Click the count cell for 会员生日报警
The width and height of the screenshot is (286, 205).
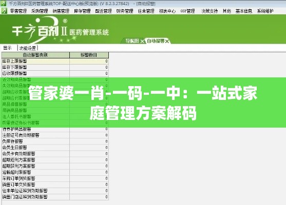(89, 148)
